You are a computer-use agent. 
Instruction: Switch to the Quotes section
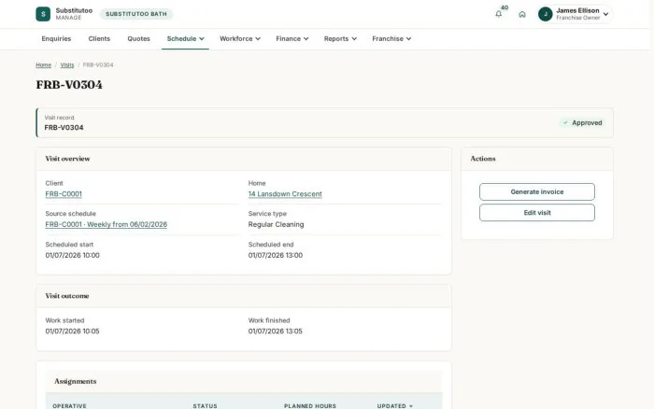(138, 39)
